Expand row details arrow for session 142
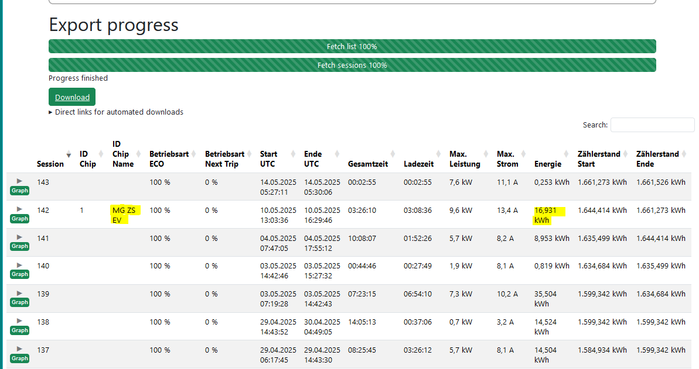The width and height of the screenshot is (699, 369). (19, 209)
